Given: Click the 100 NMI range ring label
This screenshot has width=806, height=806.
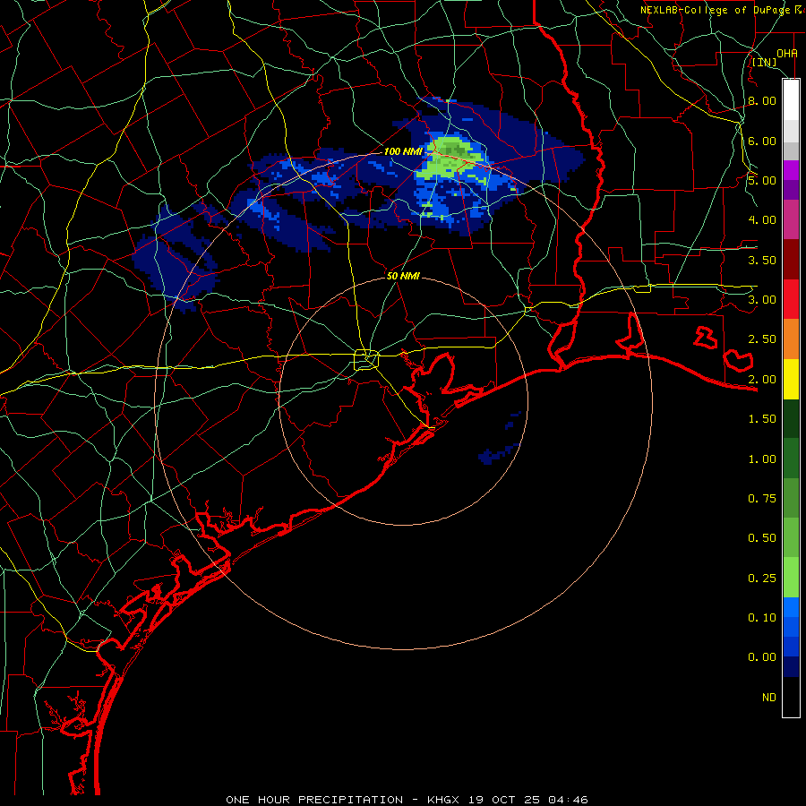Looking at the screenshot, I should (403, 151).
